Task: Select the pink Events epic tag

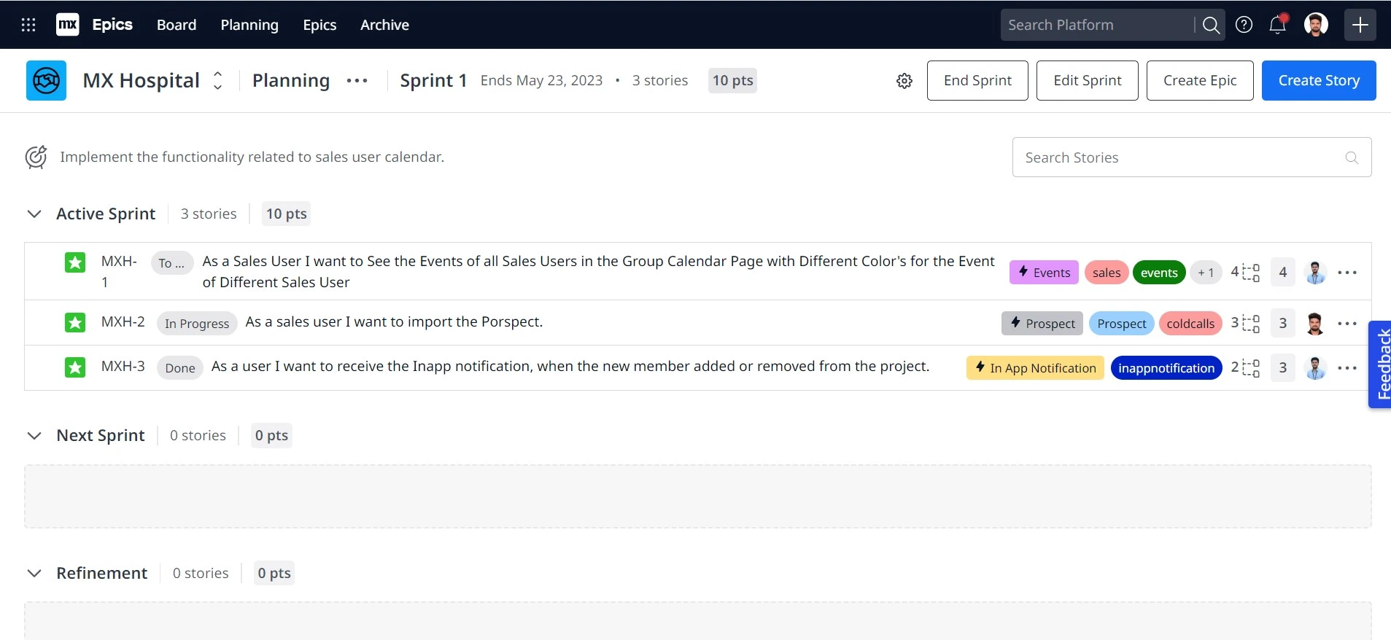Action: tap(1044, 273)
